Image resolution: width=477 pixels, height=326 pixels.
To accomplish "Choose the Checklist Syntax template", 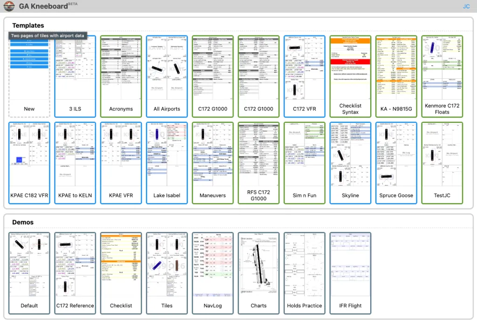I will tap(350, 77).
